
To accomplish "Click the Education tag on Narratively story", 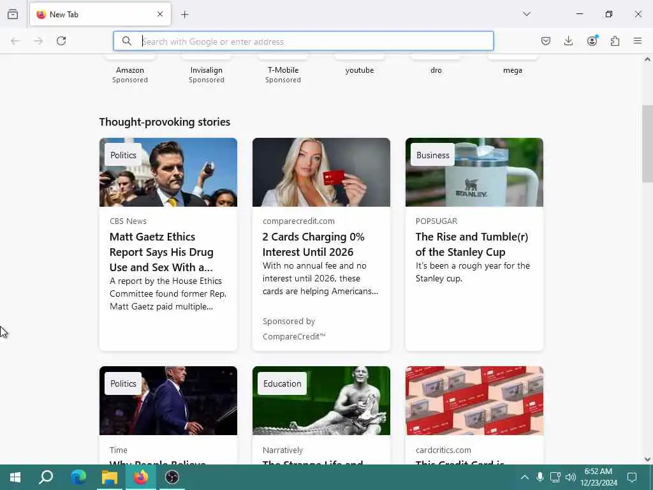I will [x=282, y=383].
